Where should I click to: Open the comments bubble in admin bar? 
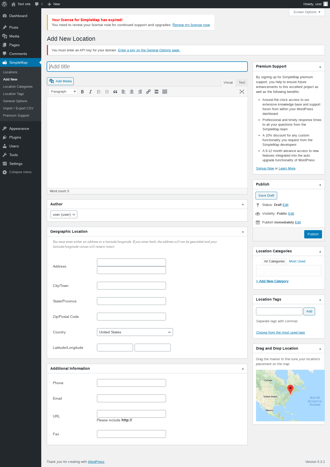click(x=39, y=4)
